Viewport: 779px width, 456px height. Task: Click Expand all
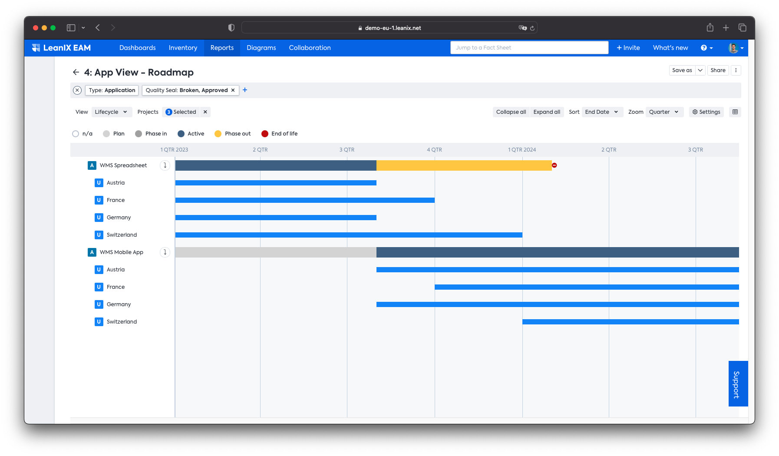547,112
